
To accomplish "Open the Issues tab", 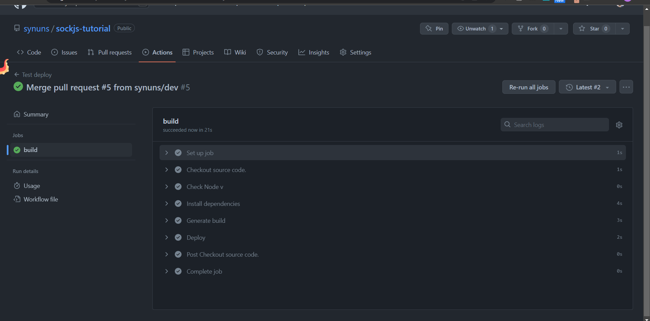I will (64, 52).
